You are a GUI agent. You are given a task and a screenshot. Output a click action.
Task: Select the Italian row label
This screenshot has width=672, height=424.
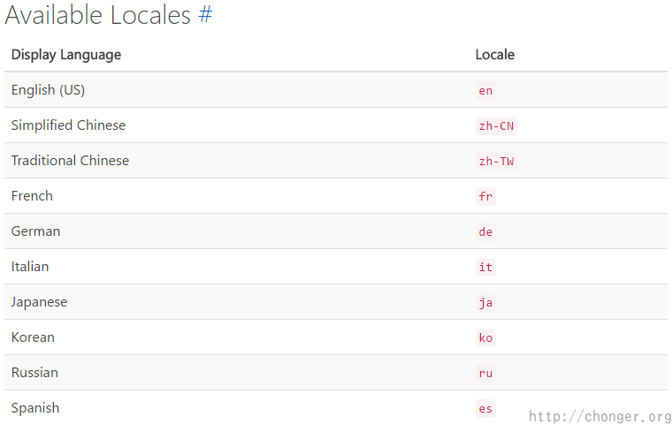tap(30, 267)
